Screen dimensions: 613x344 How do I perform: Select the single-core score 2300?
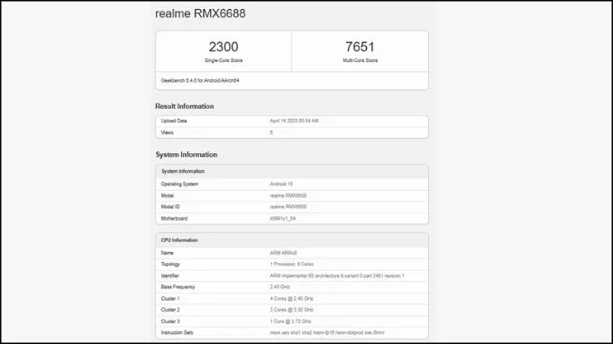point(224,47)
